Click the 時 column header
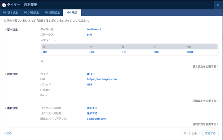Image resolution: width=223 pixels, height=140 pixels. [91, 47]
